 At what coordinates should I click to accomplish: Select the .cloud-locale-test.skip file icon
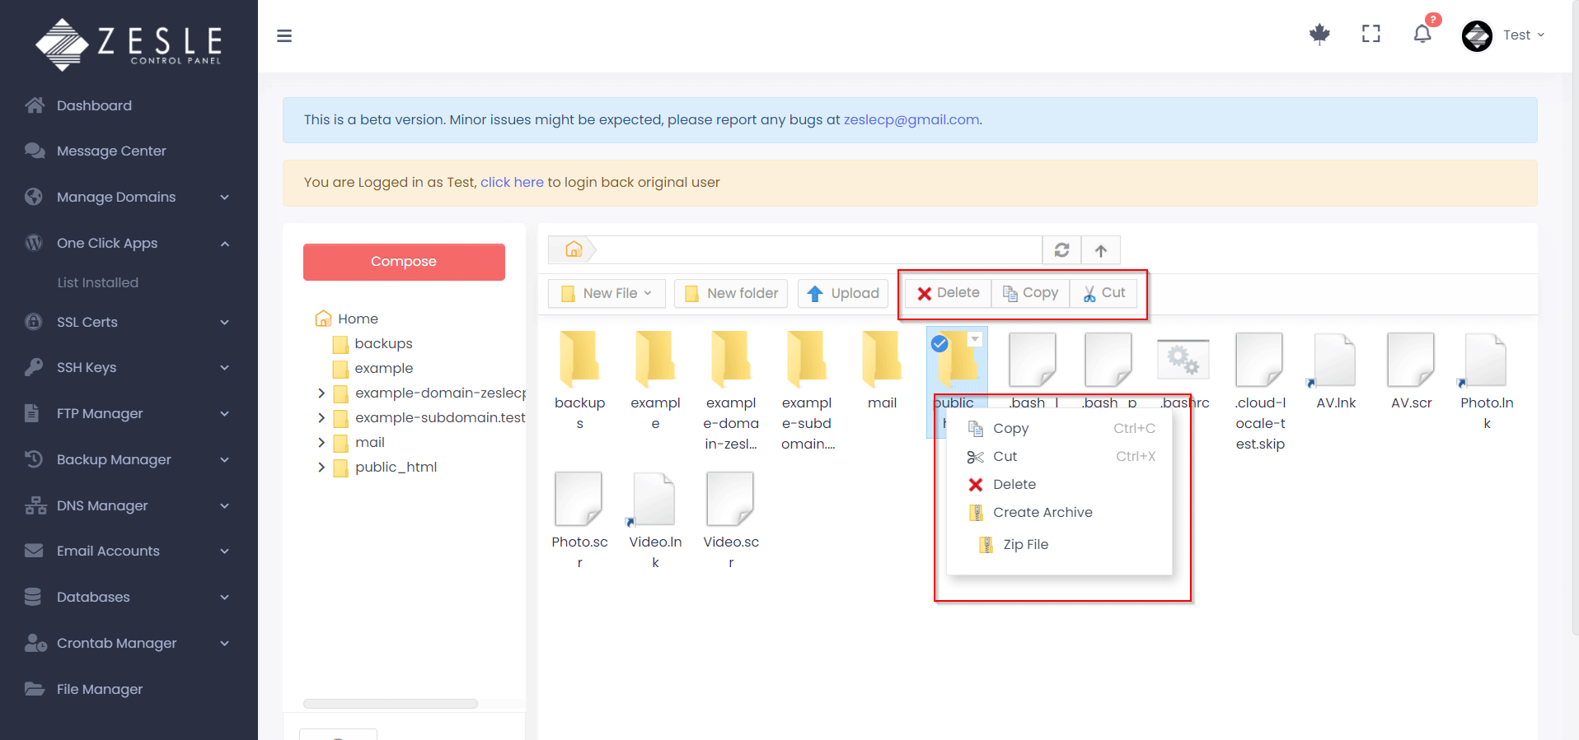tap(1259, 360)
